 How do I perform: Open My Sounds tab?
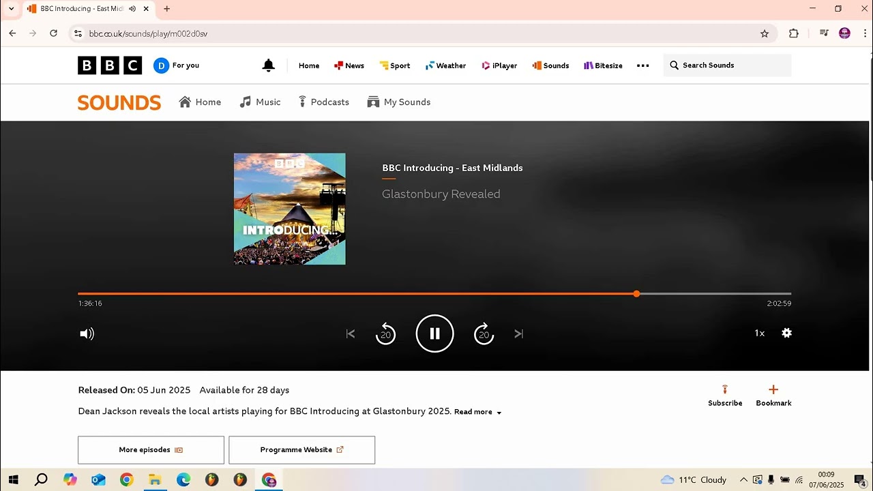tap(399, 102)
